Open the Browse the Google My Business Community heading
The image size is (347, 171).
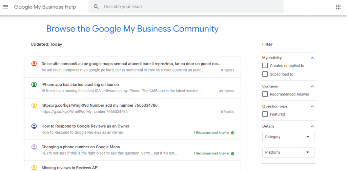click(132, 29)
